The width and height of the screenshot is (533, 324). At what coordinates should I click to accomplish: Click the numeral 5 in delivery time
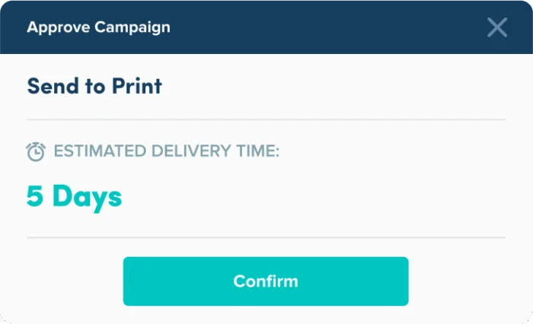pyautogui.click(x=35, y=197)
